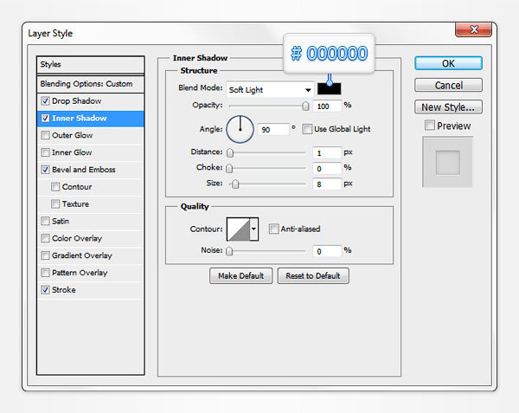Click the style preview thumbnail

point(447,162)
